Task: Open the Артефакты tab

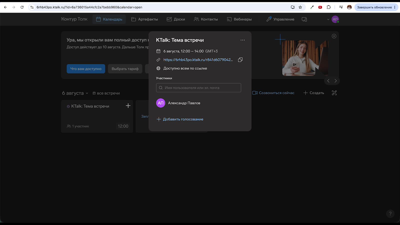Action: click(x=144, y=19)
